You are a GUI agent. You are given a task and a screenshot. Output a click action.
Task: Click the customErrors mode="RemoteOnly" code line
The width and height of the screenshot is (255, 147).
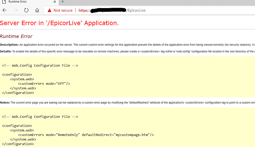(x=86, y=135)
